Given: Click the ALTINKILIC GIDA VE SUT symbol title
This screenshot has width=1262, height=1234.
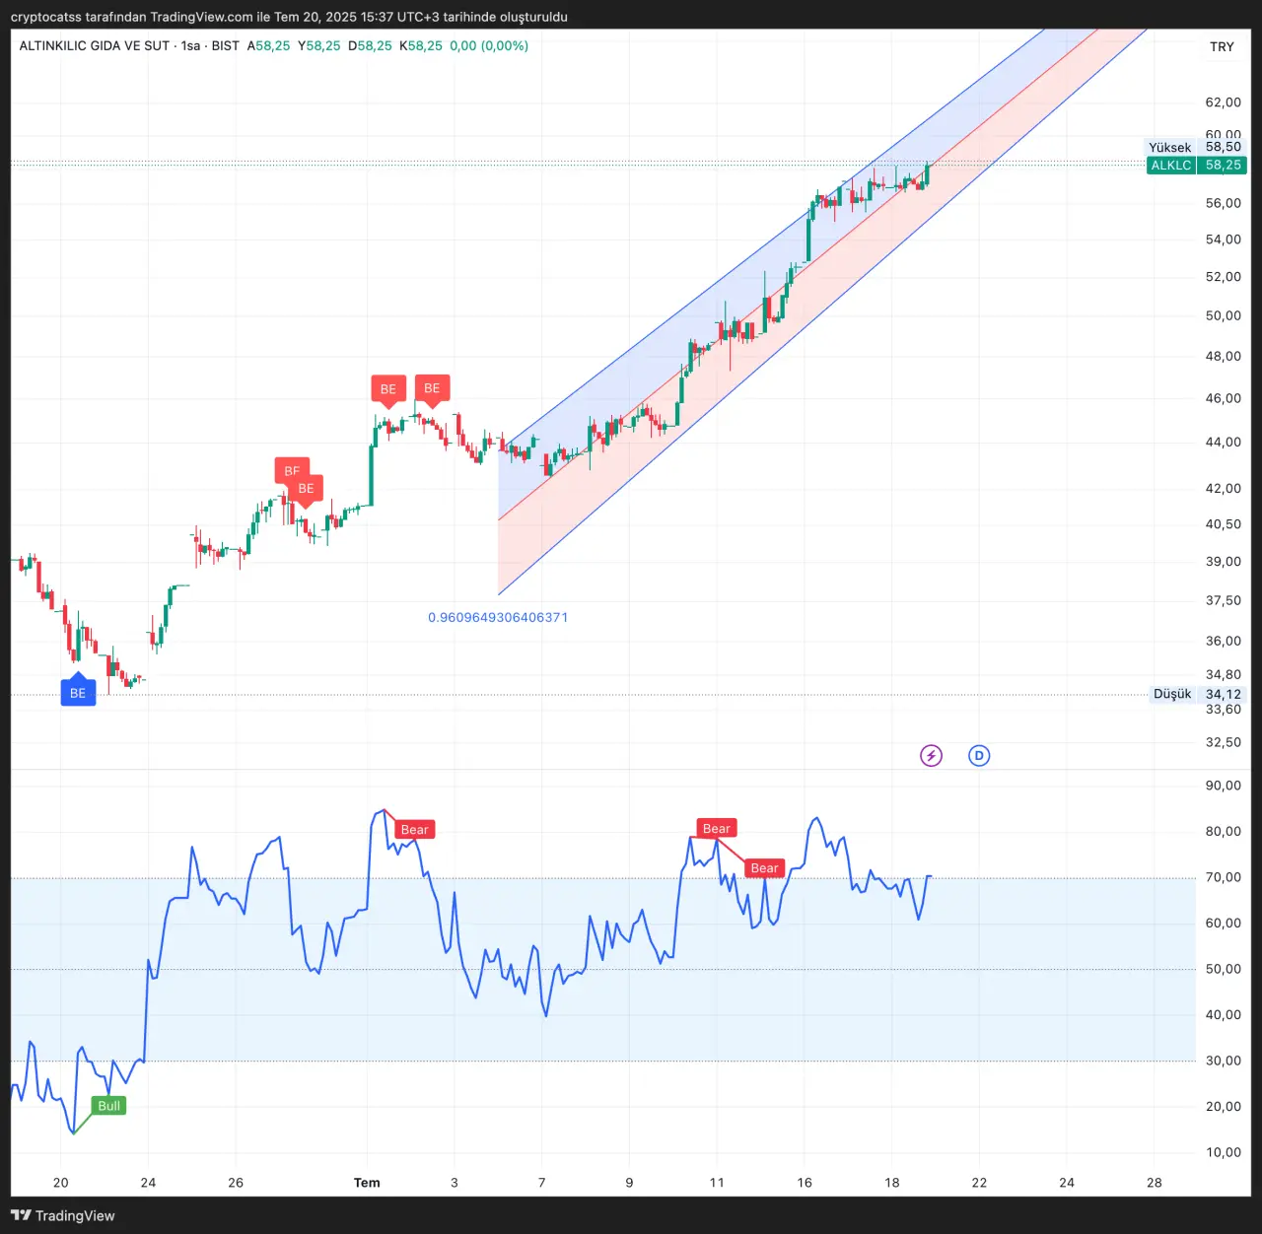Looking at the screenshot, I should coord(94,46).
